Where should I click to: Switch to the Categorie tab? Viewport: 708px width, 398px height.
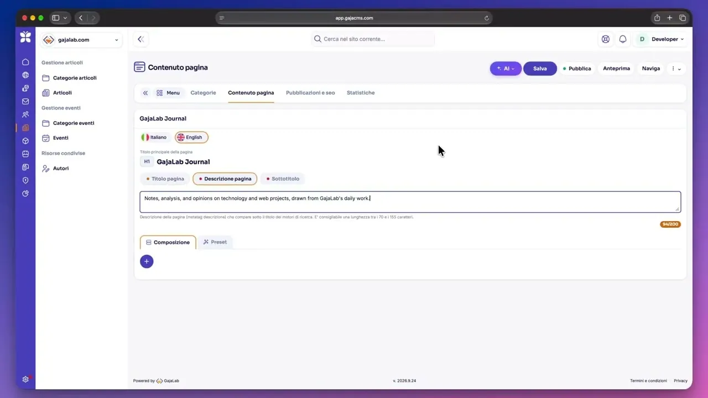point(203,93)
